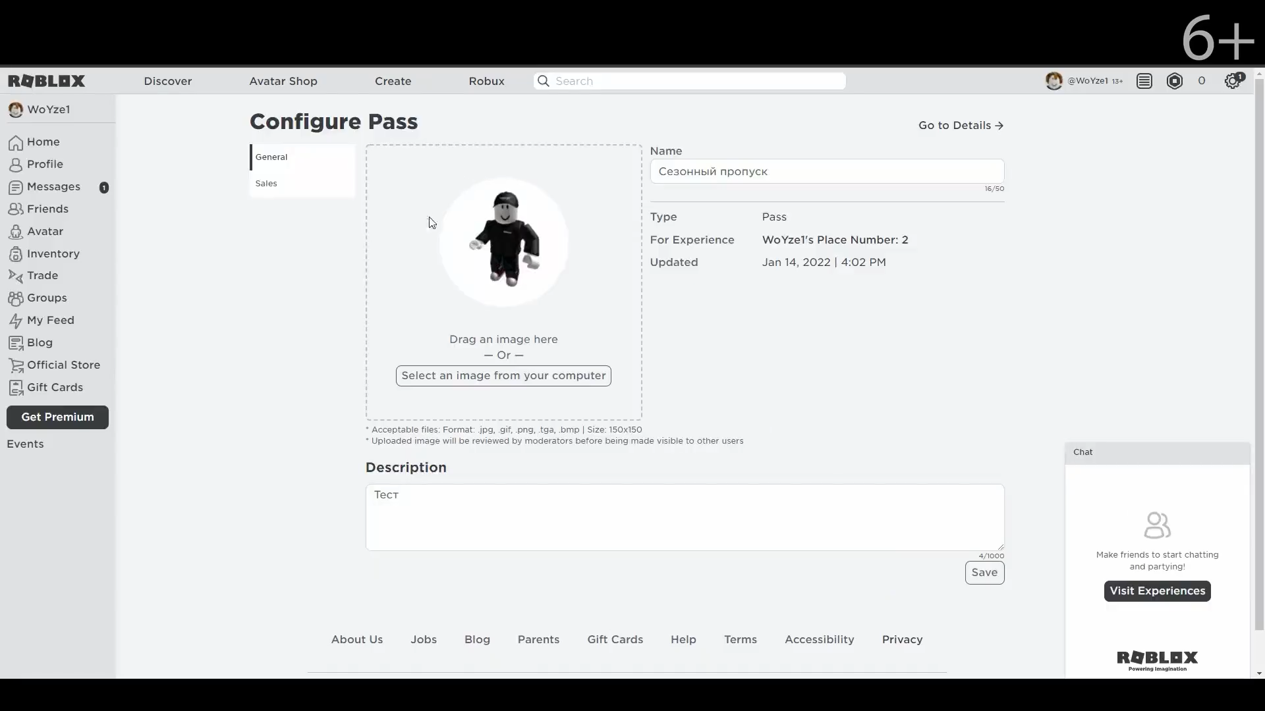Viewport: 1265px width, 711px height.
Task: Open the notifications list icon in header
Action: pos(1144,81)
